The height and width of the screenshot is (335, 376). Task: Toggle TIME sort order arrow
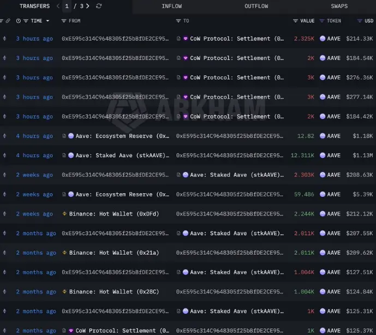point(47,21)
